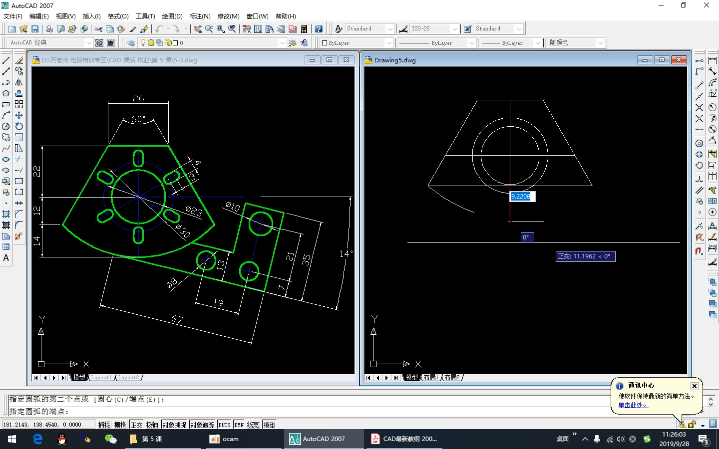
Task: Expand the AutoCAD 经典 workspace dropdown
Action: coord(89,43)
